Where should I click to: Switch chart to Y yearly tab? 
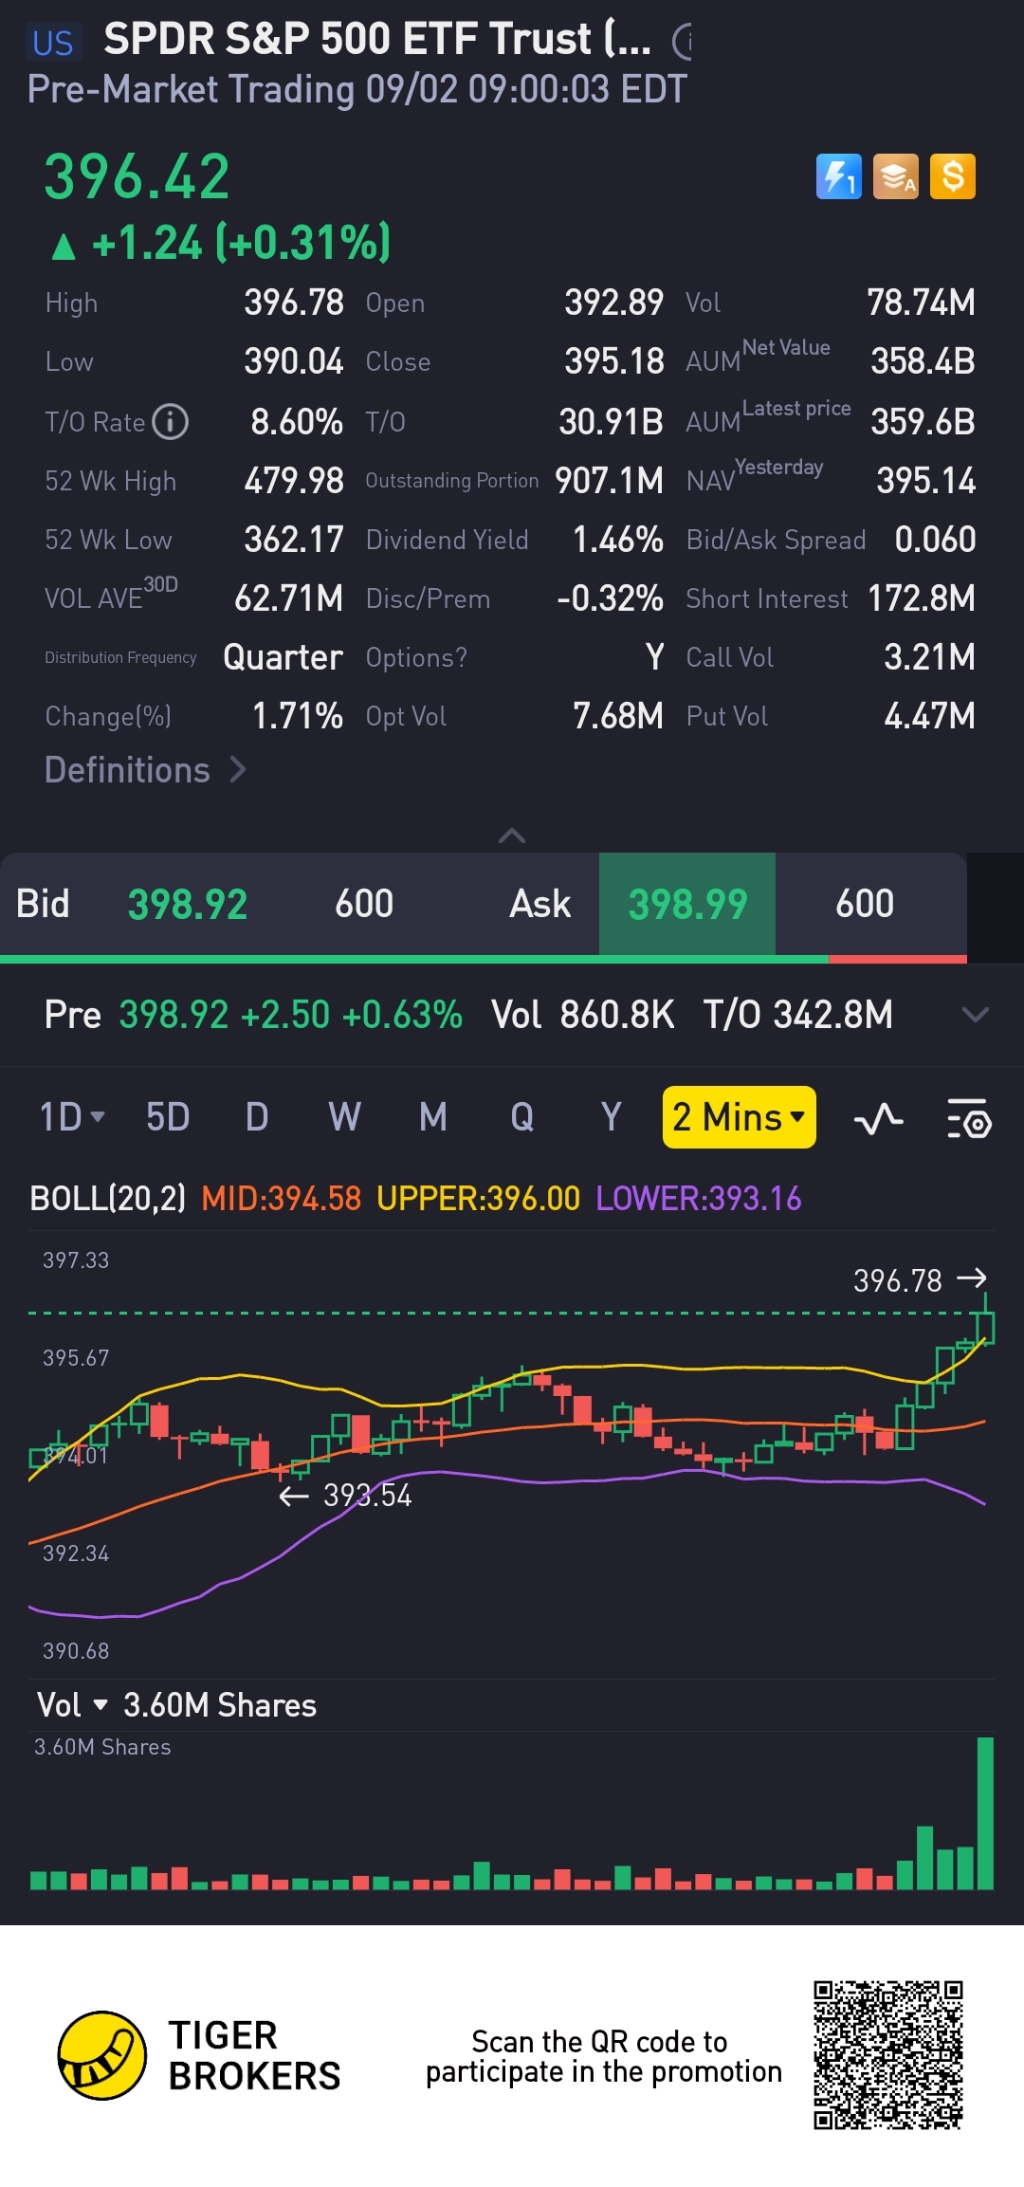[612, 1117]
